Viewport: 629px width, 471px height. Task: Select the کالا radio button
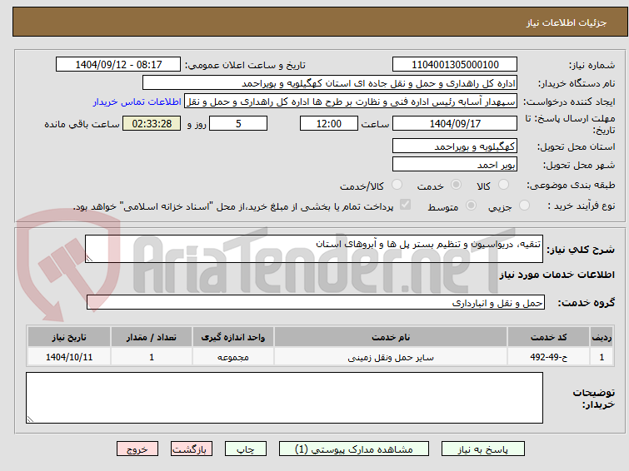pos(503,185)
